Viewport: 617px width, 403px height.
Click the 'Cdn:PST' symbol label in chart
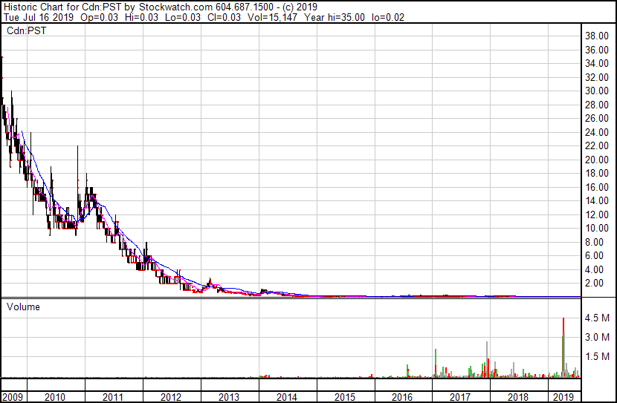[x=26, y=30]
